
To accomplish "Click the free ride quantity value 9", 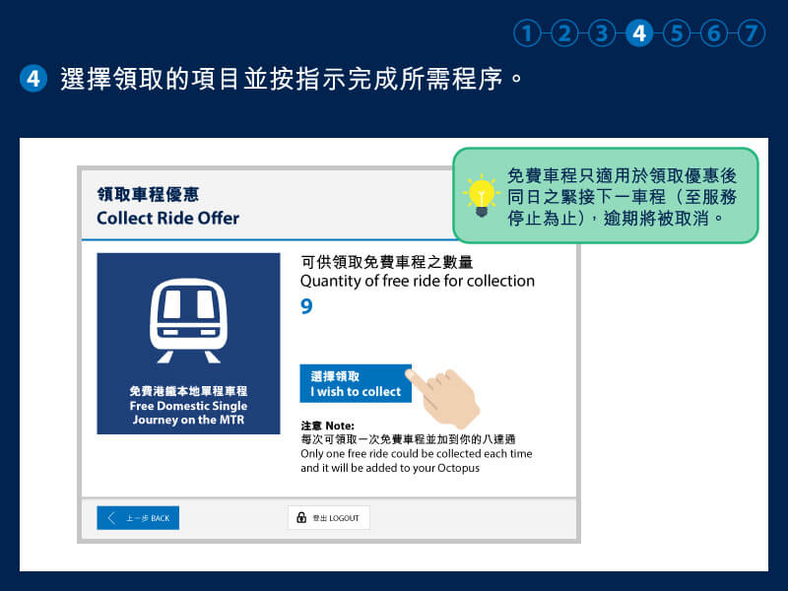I will [x=306, y=306].
